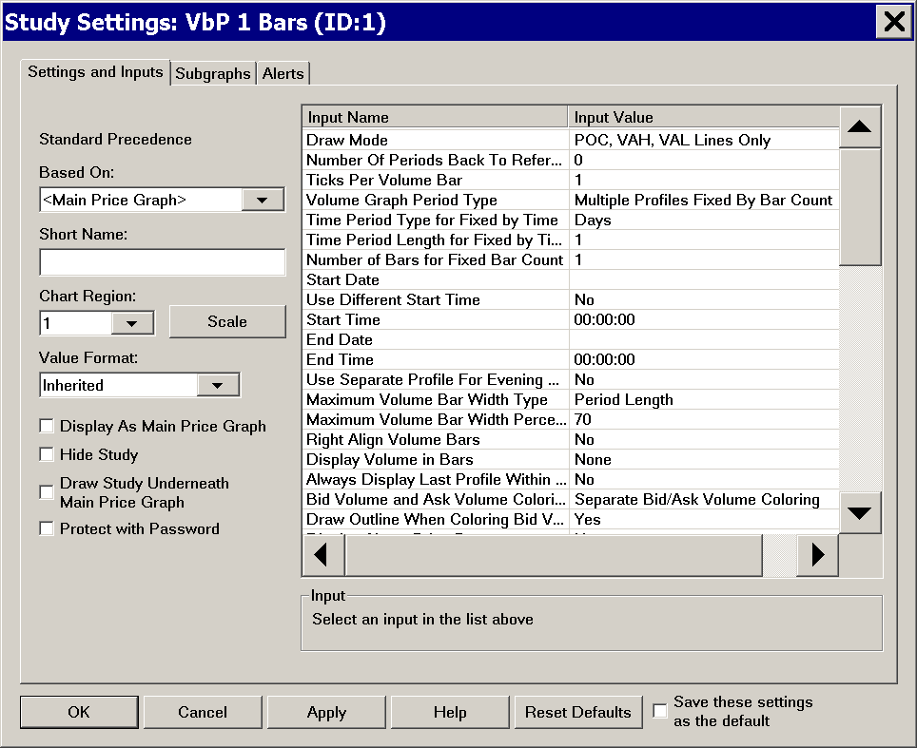Click the scroll down arrow in inputs list

860,513
